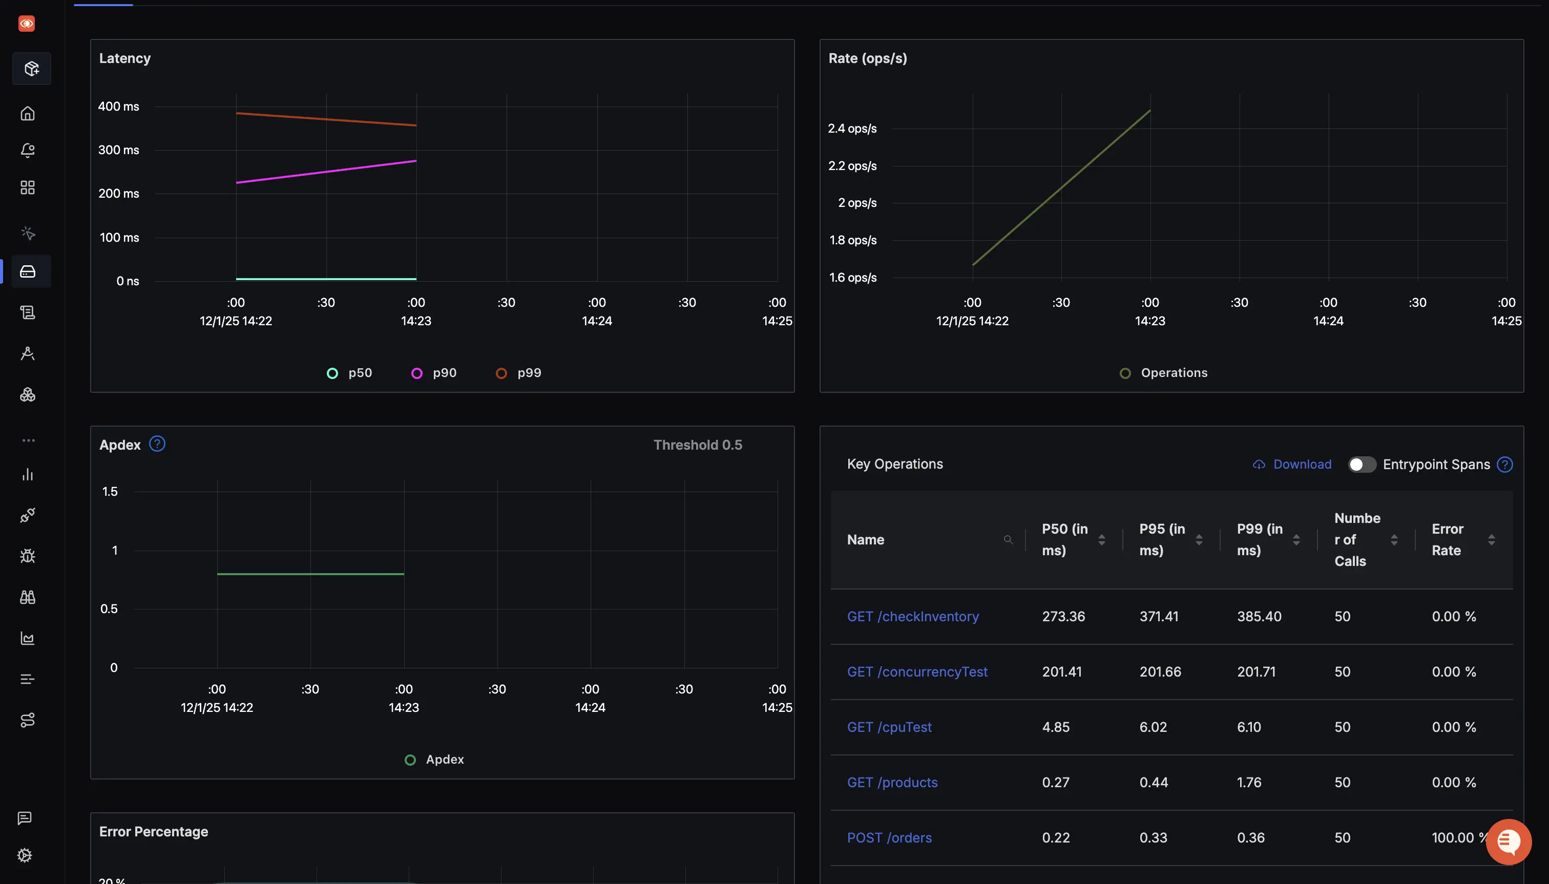Viewport: 1549px width, 884px height.
Task: Open Settings gear at sidebar bottom
Action: (24, 854)
